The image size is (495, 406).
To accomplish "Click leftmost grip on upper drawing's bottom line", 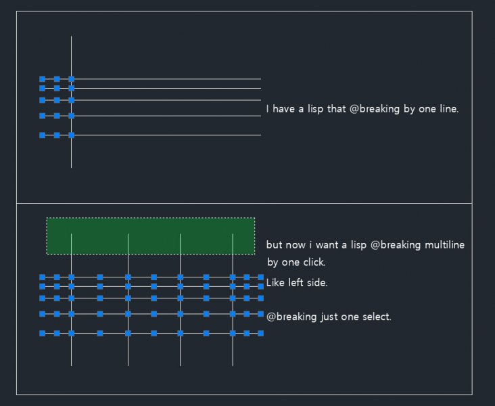I will (x=42, y=135).
